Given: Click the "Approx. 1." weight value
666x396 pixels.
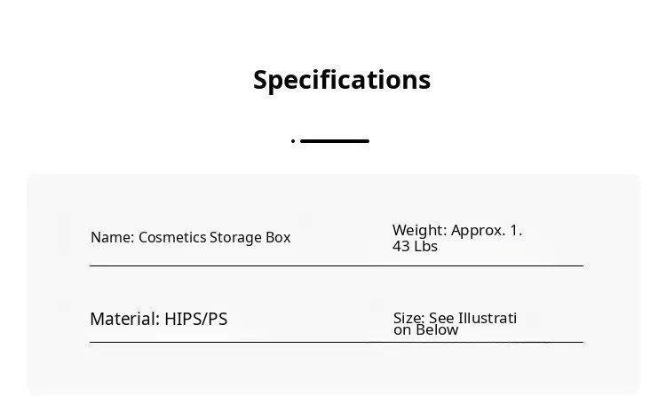Looking at the screenshot, I should [487, 231].
